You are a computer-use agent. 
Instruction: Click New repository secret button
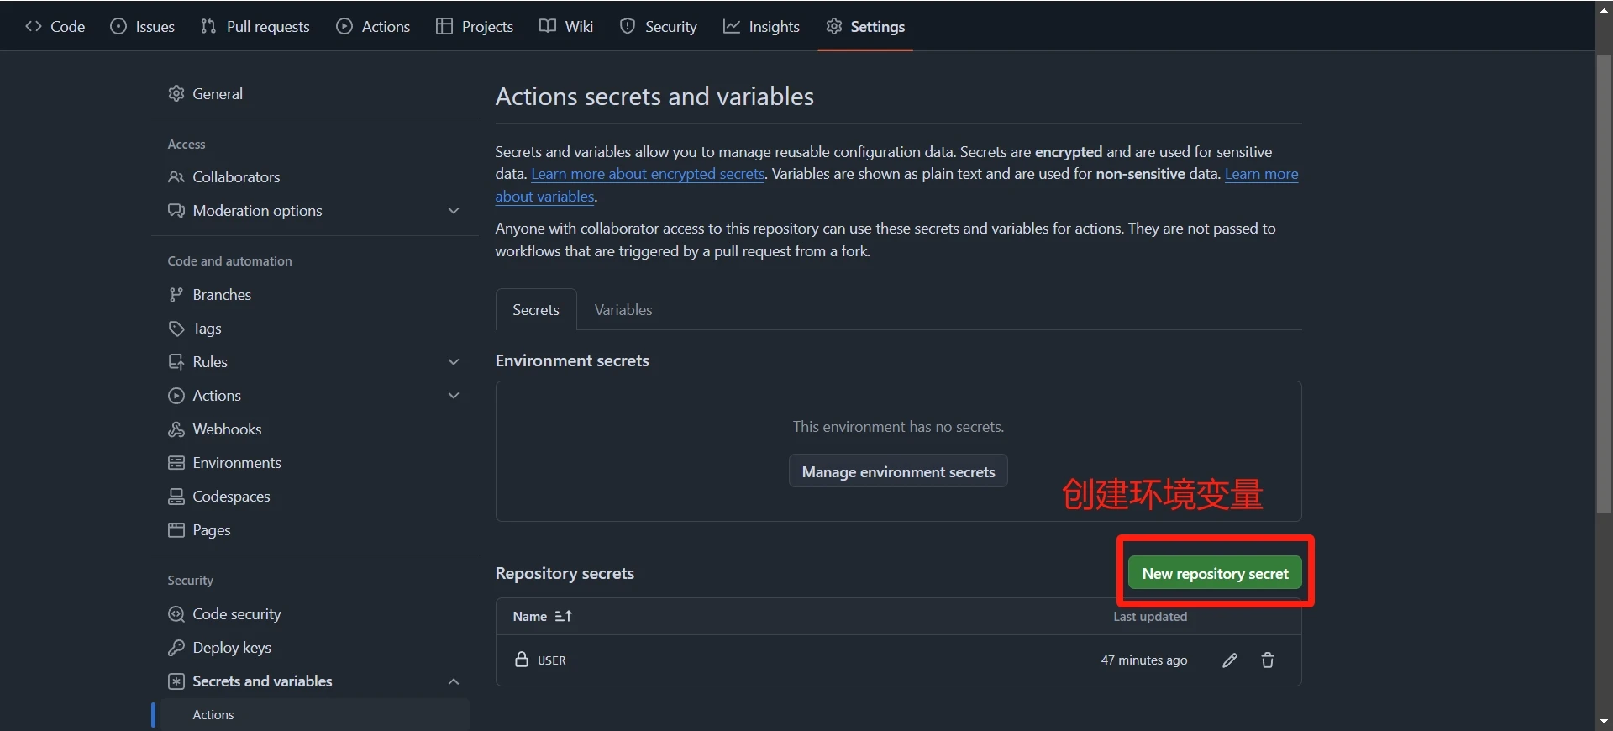(1215, 573)
